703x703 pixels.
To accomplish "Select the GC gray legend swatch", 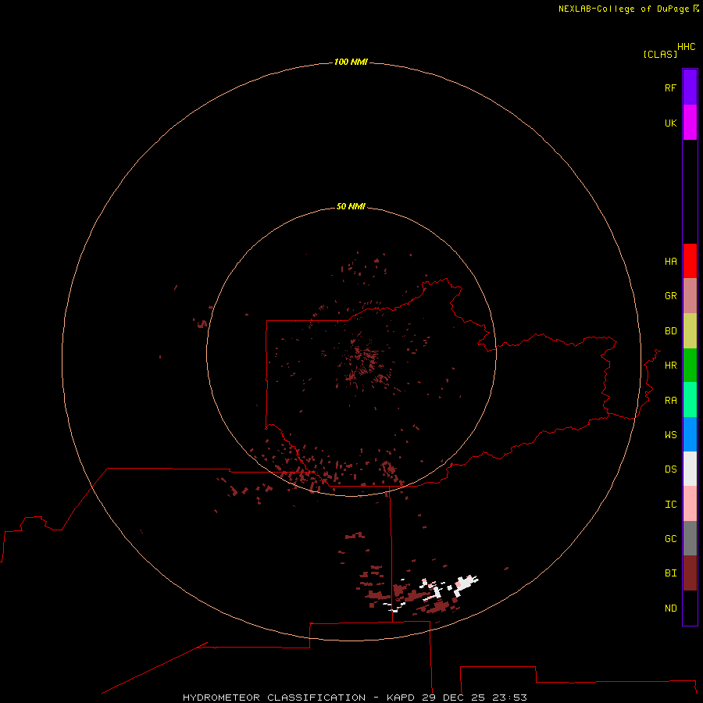I will (x=690, y=538).
